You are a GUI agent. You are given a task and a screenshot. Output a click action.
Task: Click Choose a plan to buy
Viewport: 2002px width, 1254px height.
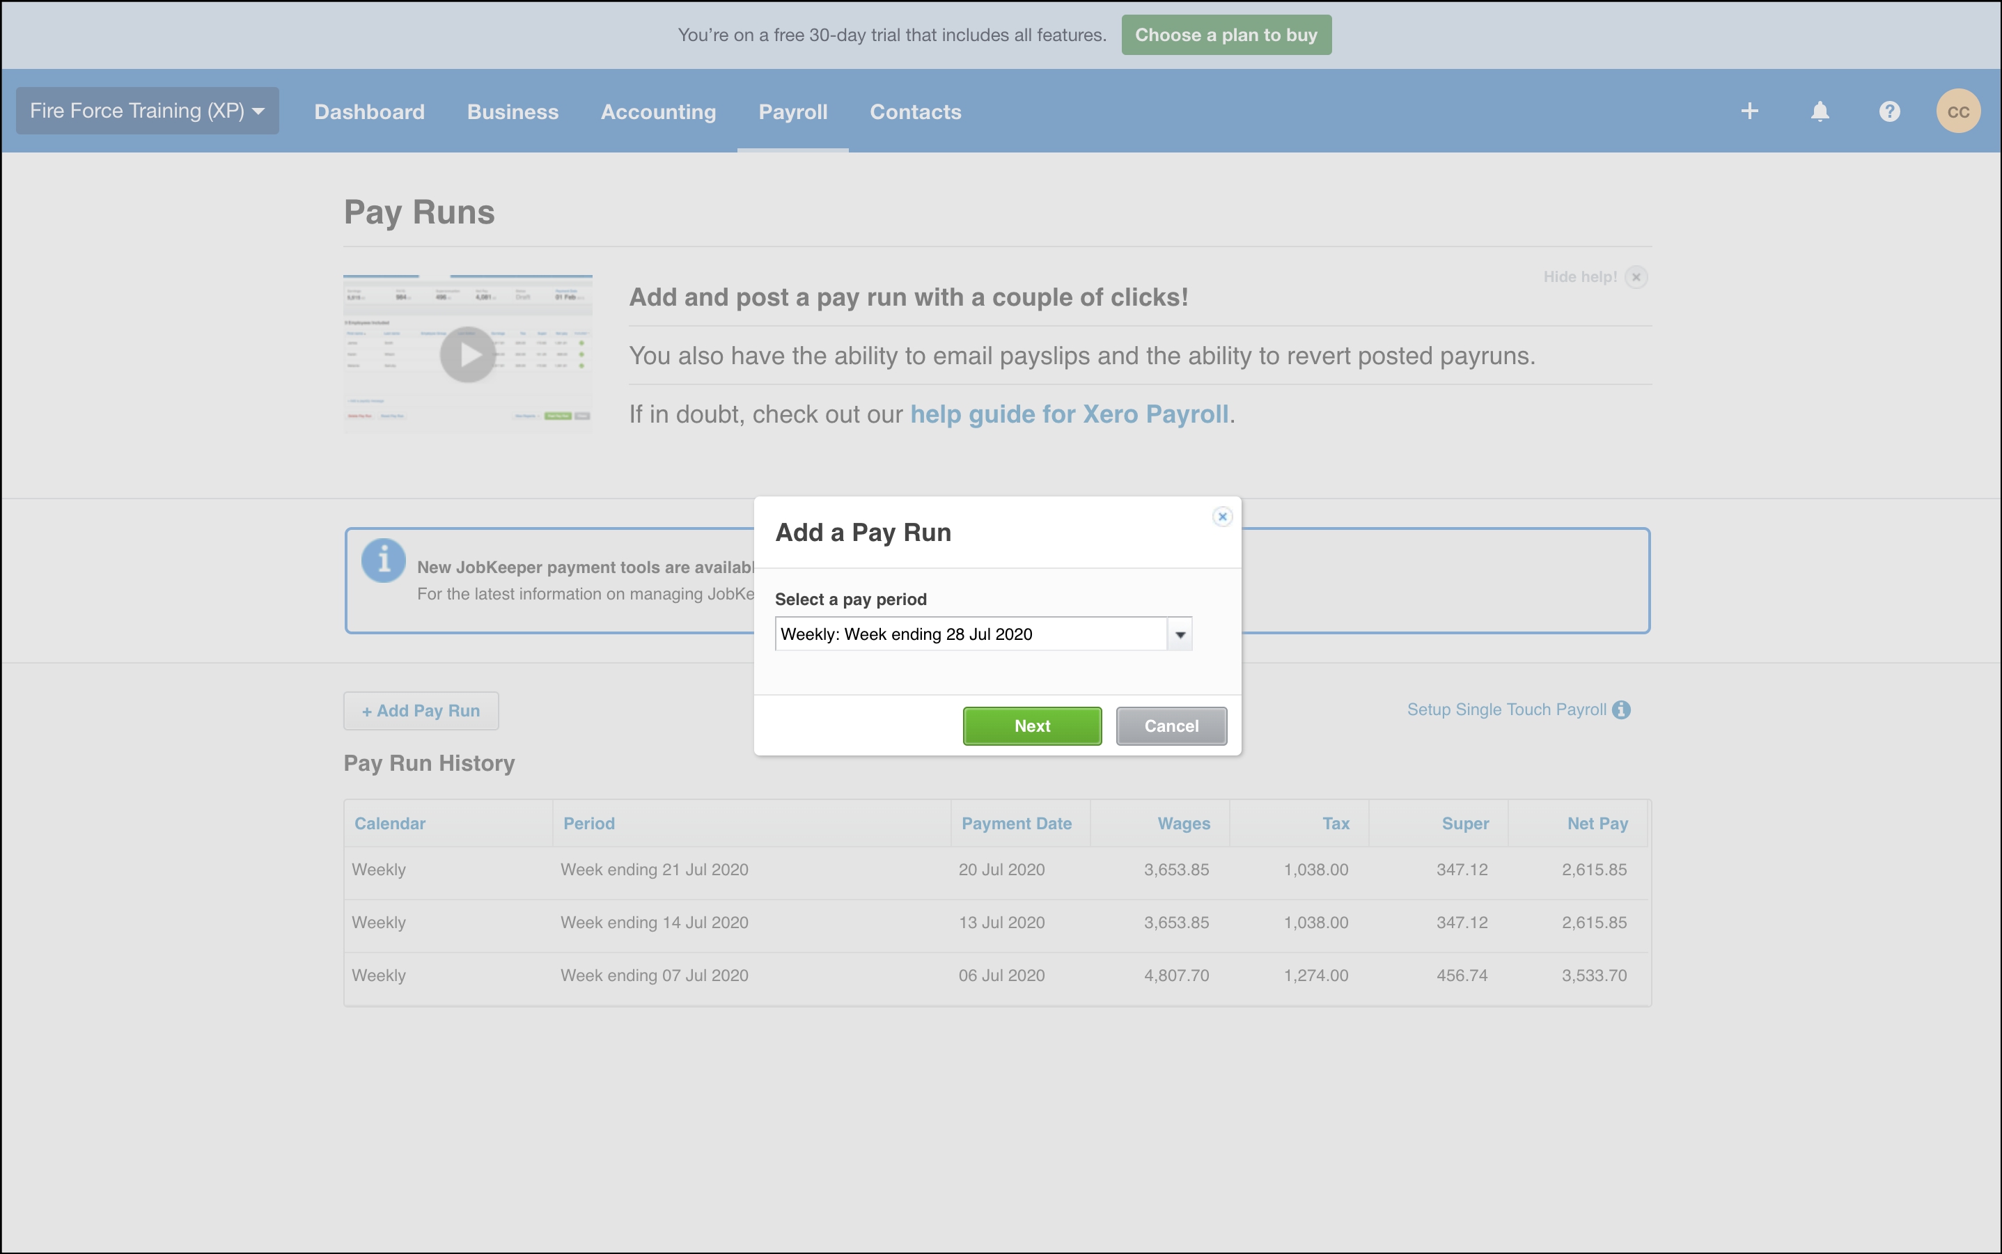(1226, 35)
